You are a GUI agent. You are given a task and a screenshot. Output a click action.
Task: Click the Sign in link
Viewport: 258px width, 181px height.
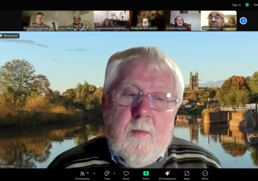(x=236, y=5)
